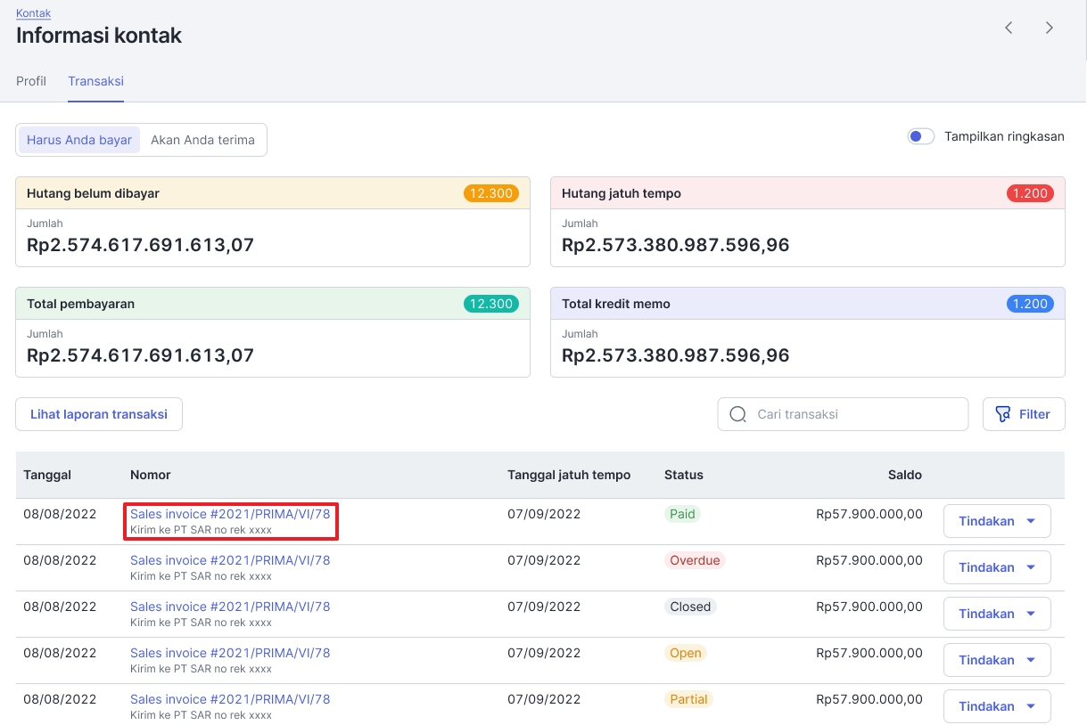Click the red 1.200 badge on Hutang jatuh tempo
This screenshot has width=1087, height=725.
[1030, 193]
